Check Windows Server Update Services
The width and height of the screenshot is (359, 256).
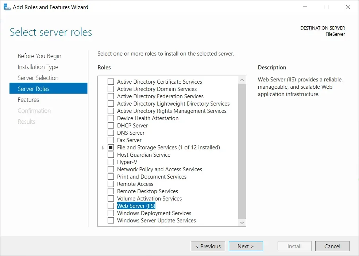pyautogui.click(x=111, y=220)
